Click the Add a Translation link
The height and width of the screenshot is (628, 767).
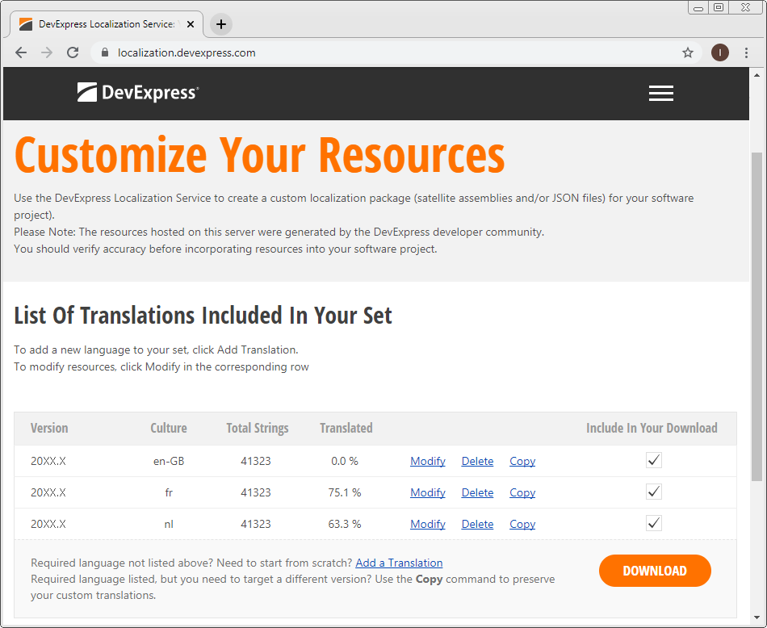(399, 563)
